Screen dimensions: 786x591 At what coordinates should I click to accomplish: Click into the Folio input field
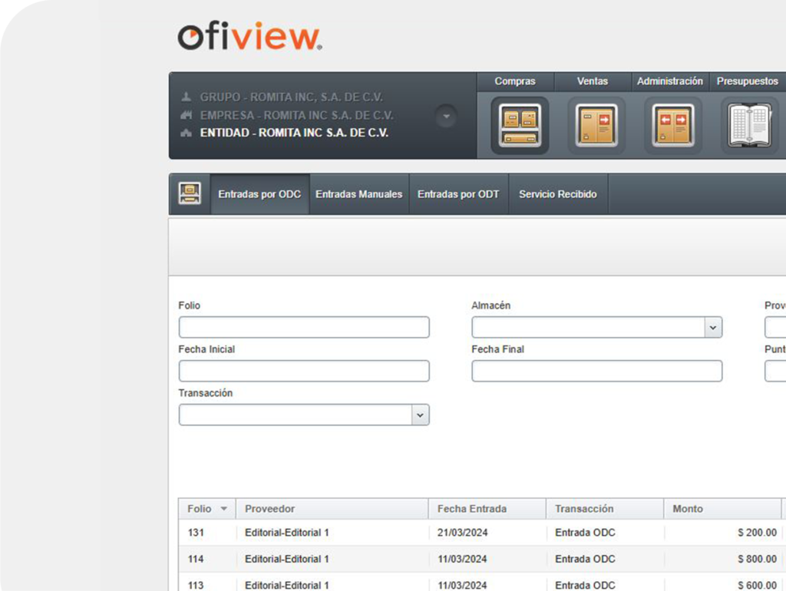pos(304,328)
